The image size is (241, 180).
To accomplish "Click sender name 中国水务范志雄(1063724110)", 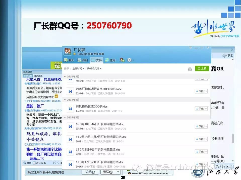I will (43, 110).
